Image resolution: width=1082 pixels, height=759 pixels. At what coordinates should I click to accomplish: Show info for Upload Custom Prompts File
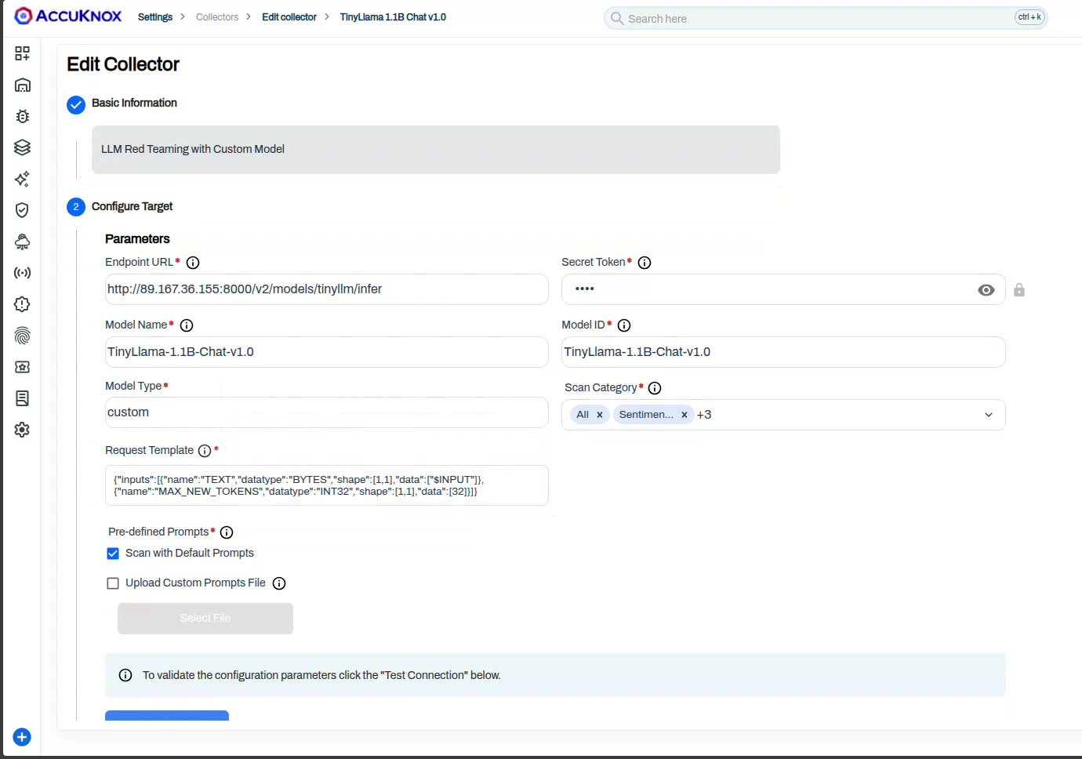[x=279, y=583]
